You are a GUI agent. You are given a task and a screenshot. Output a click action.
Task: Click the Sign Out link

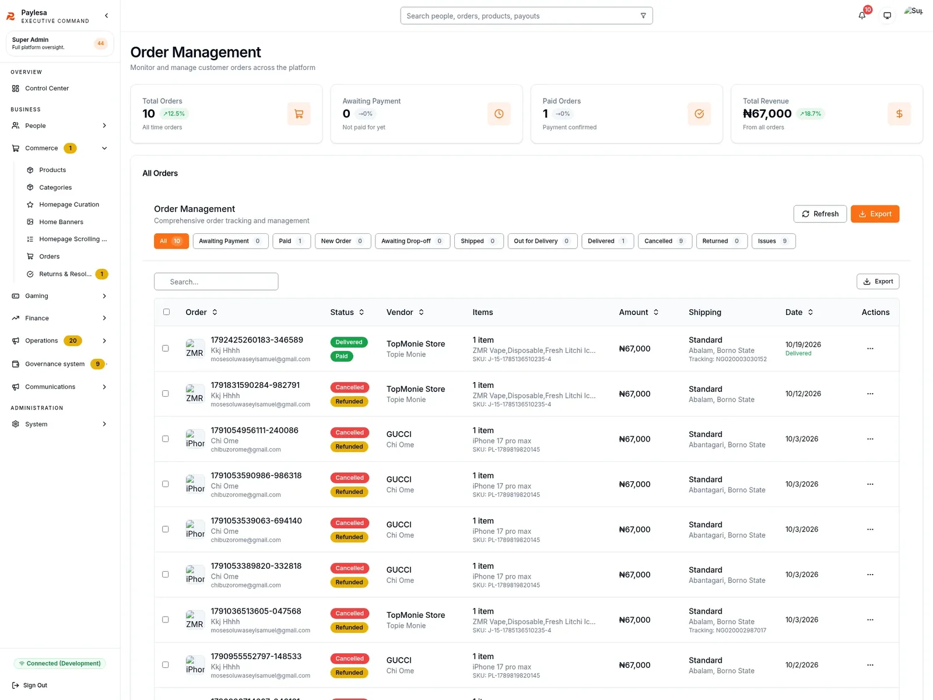(x=30, y=685)
